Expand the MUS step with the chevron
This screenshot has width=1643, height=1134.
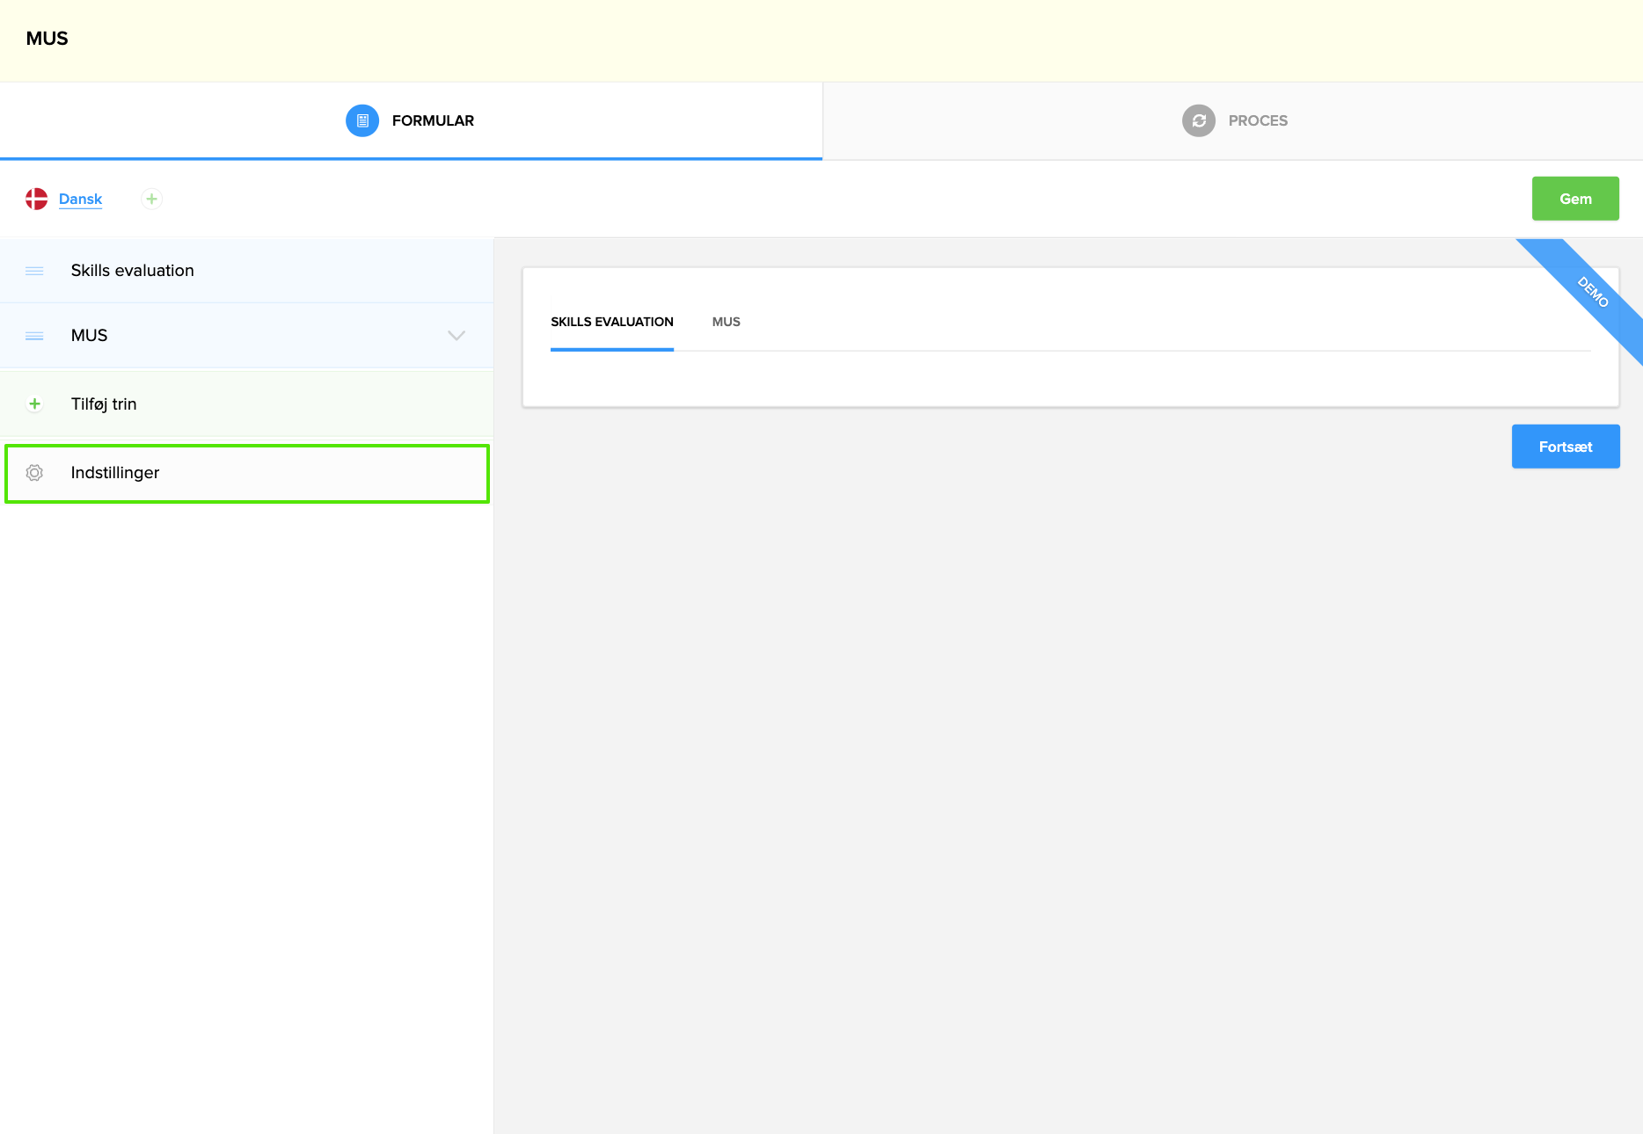456,336
